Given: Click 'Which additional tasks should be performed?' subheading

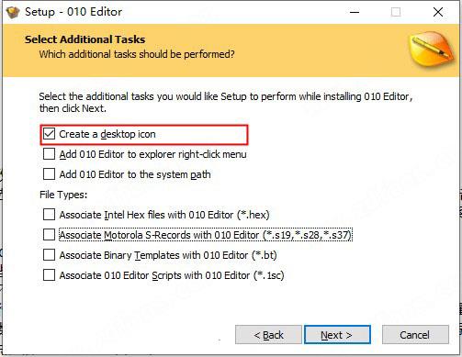Looking at the screenshot, I should 137,54.
